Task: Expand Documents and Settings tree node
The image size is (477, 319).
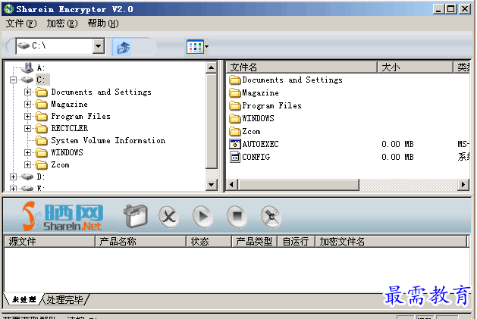Action: click(27, 92)
